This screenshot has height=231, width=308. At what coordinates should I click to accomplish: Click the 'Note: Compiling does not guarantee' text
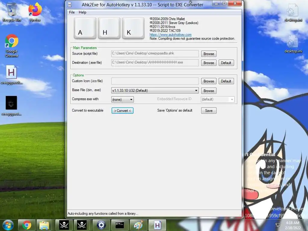(x=192, y=38)
